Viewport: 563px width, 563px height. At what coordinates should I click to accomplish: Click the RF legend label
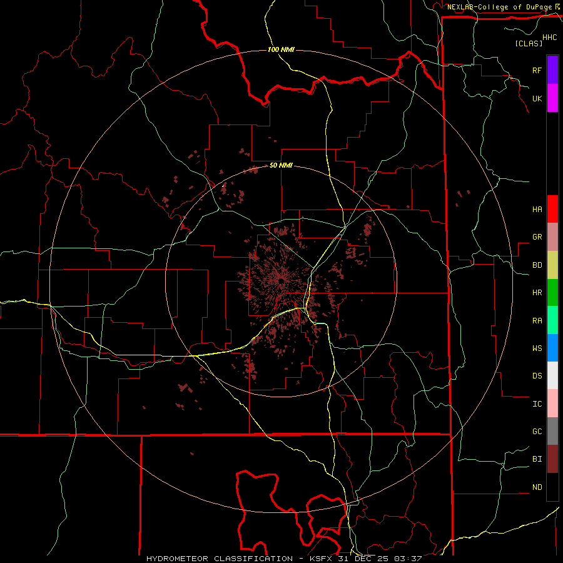click(537, 70)
